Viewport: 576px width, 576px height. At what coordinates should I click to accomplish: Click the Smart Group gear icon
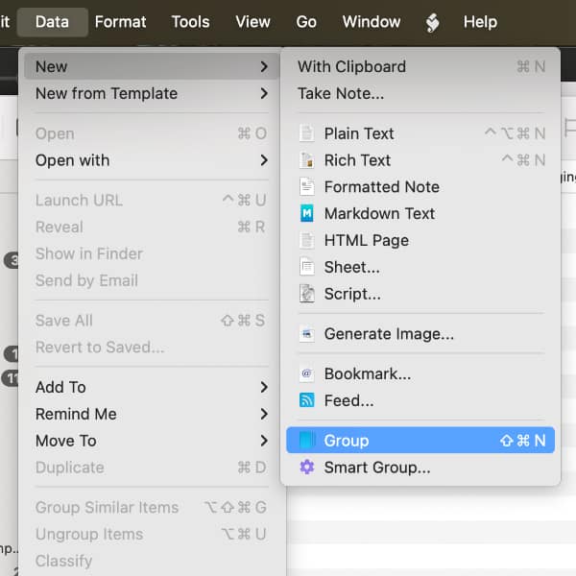click(307, 468)
